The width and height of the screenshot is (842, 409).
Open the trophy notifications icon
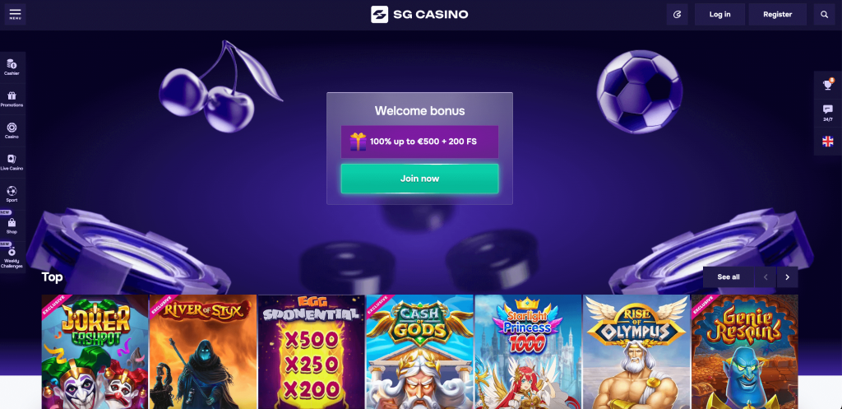827,85
